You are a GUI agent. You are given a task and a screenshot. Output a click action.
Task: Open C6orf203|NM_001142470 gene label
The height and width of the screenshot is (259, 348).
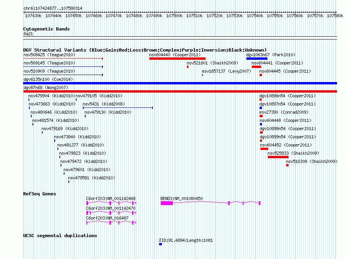(111, 208)
